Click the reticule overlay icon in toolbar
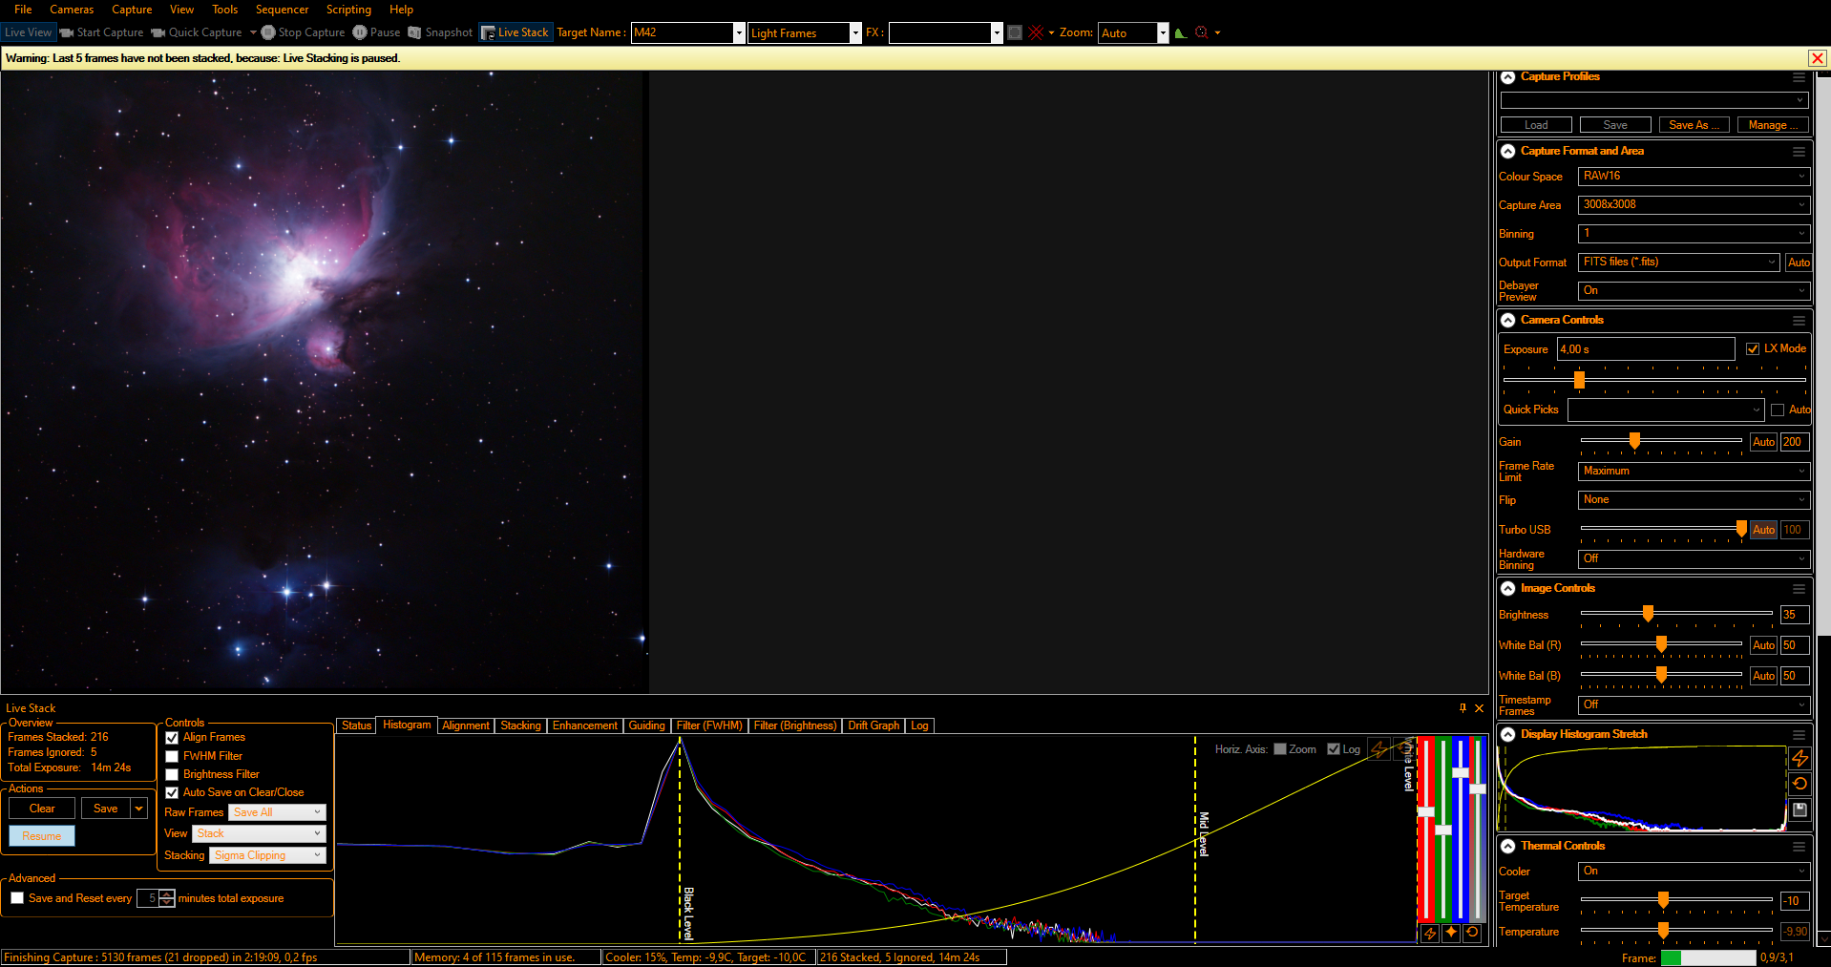Screen dimensions: 1831x967 click(1036, 32)
